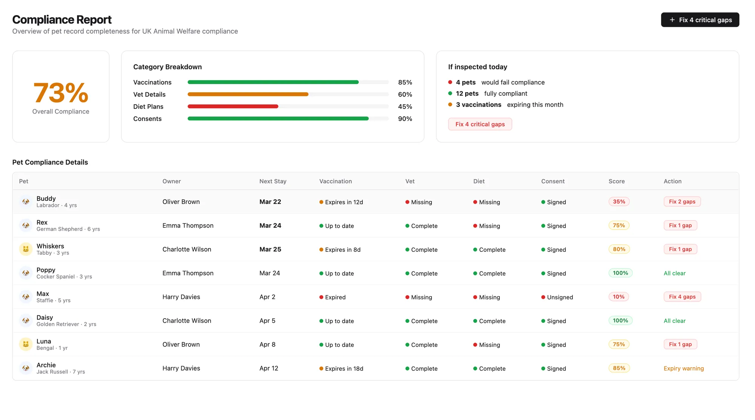This screenshot has width=755, height=420.
Task: Click Archie's Jack Russell avatar icon
Action: [26, 368]
